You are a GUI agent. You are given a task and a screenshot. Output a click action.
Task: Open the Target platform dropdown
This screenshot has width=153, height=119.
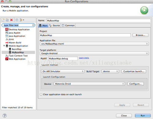[94, 53]
